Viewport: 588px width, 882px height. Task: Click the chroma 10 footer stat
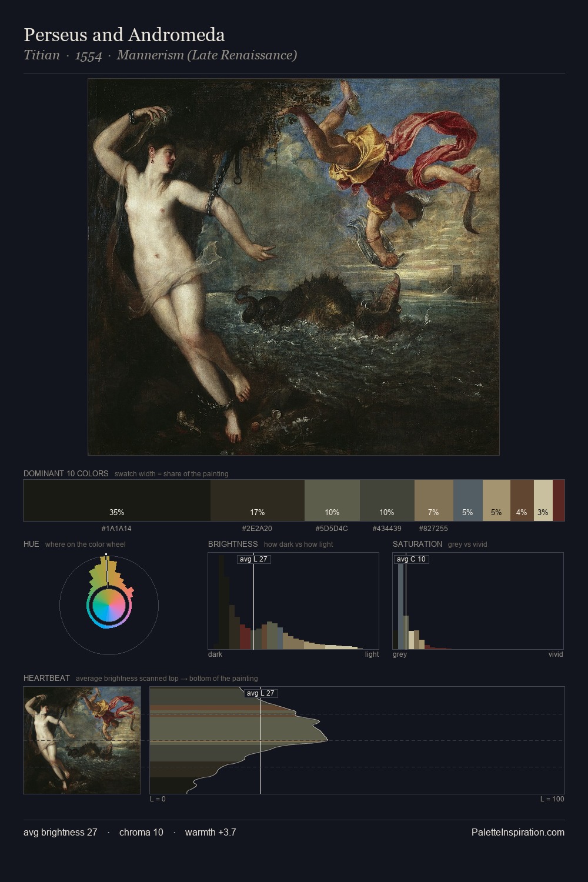(x=141, y=832)
